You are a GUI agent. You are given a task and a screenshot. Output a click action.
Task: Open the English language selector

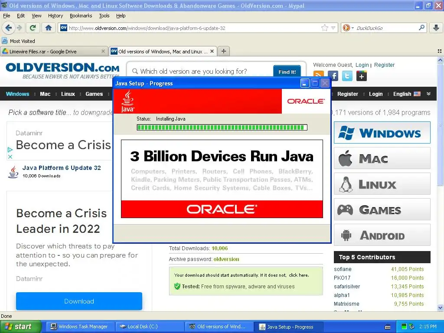[407, 94]
